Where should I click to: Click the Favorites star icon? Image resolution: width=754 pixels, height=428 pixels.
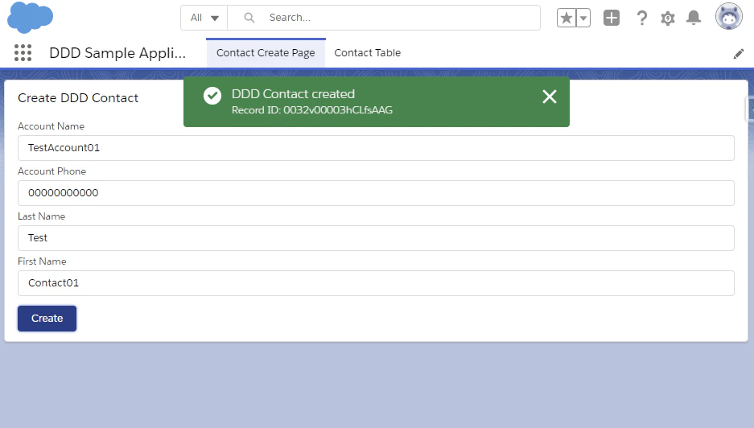pos(567,19)
